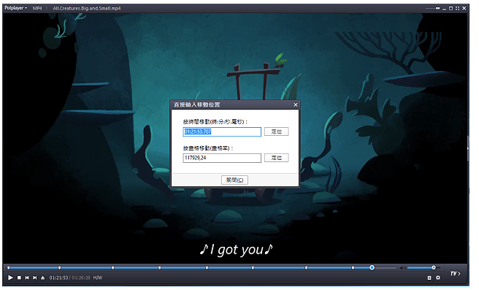Image resolution: width=479 pixels, height=290 pixels.
Task: Toggle the H/W hardware decoding indicator
Action: tap(98, 278)
